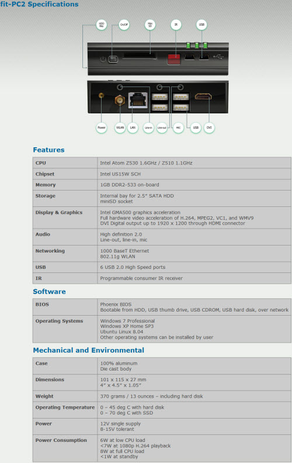Click the Operating Systems label
The height and width of the screenshot is (463, 292).
[60, 321]
